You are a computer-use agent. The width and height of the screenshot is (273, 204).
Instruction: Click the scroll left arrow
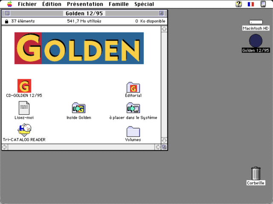5,147
